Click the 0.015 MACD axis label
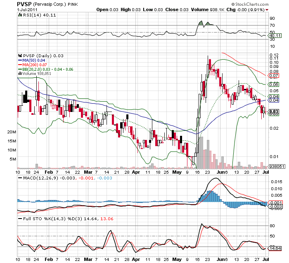 277,182
